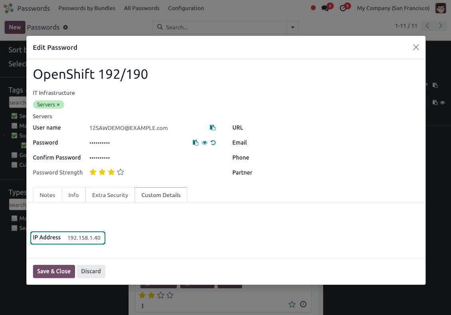451x315 pixels.
Task: Set password strength to second star
Action: pyautogui.click(x=102, y=172)
